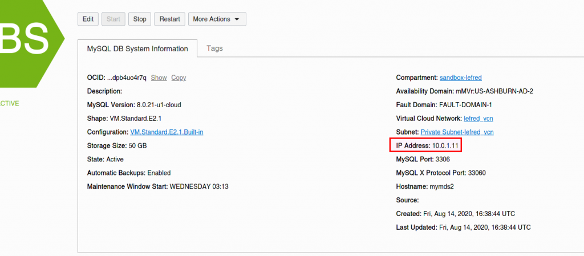Viewport: 584px width, 256px height.
Task: Click Maintenance Window Start WEDNESDAY 03:13
Action: coord(157,186)
